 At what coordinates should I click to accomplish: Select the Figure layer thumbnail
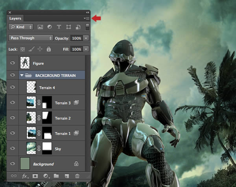[x=25, y=63]
